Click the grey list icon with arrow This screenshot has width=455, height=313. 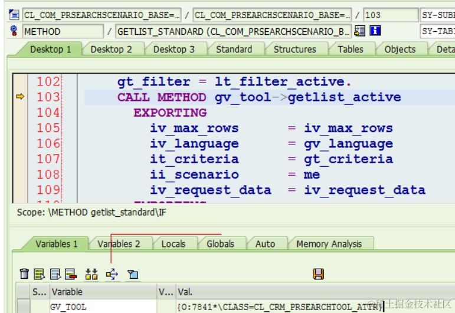[55, 274]
